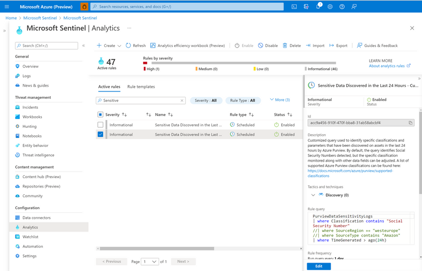Viewport: 422px width, 271px height.
Task: Open Content hub (Preview)
Action: pos(41,177)
